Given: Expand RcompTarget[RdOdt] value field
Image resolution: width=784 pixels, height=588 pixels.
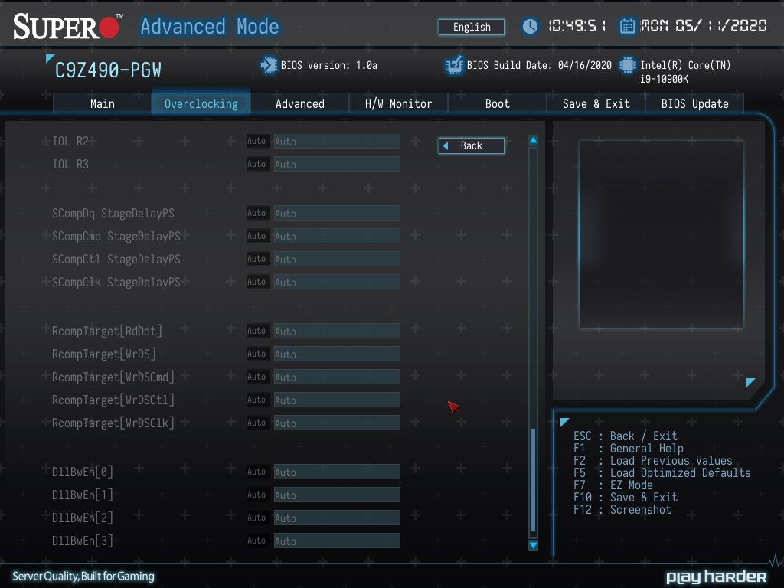Looking at the screenshot, I should tap(337, 332).
